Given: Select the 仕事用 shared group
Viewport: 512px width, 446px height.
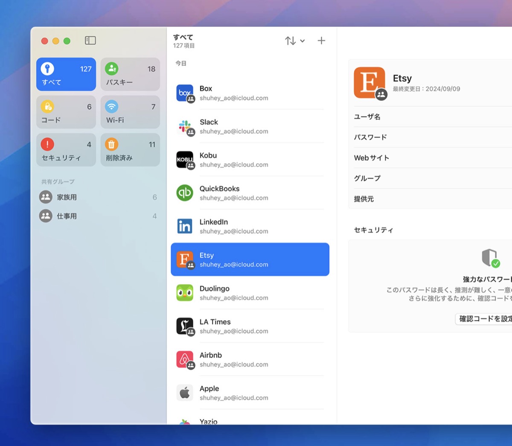Looking at the screenshot, I should pyautogui.click(x=67, y=216).
